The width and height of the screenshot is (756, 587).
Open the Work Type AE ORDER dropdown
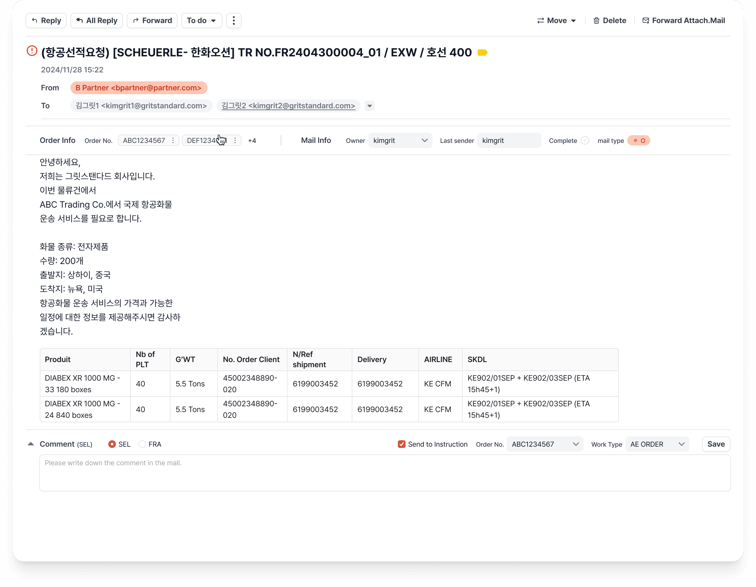point(657,444)
